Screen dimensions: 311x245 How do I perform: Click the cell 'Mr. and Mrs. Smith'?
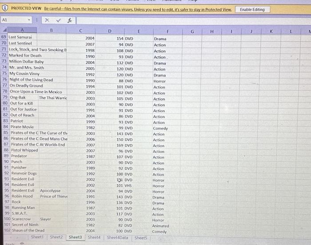[27, 68]
